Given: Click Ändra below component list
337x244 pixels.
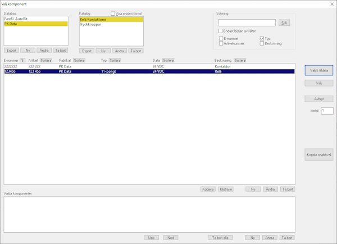Looking at the screenshot, I should click(270, 189).
